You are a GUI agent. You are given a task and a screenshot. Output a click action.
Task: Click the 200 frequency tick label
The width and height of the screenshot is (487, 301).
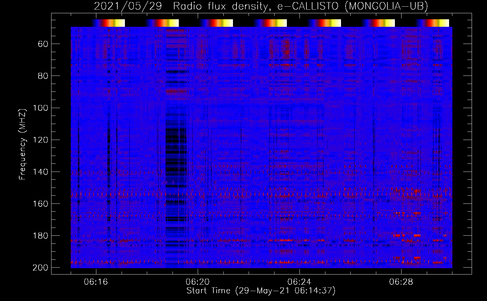[40, 268]
